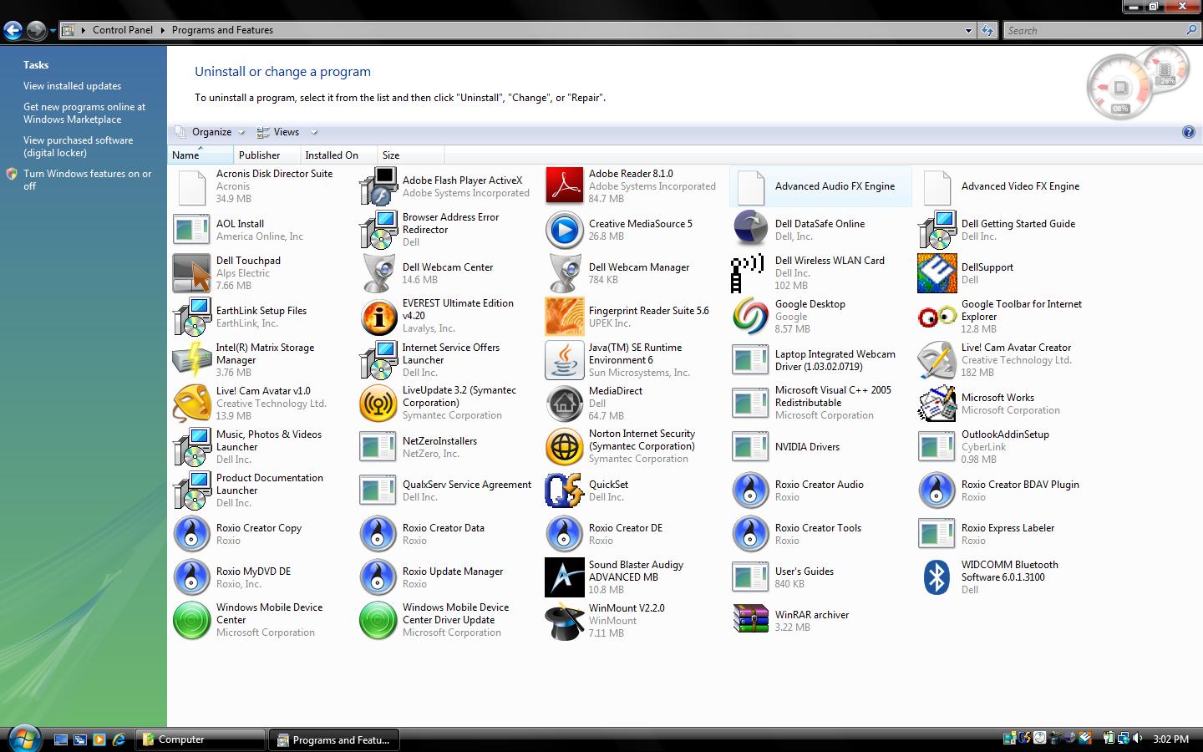Click the Live! Cam Avatar Creator icon
Viewport: 1203px width, 752px height.
937,360
